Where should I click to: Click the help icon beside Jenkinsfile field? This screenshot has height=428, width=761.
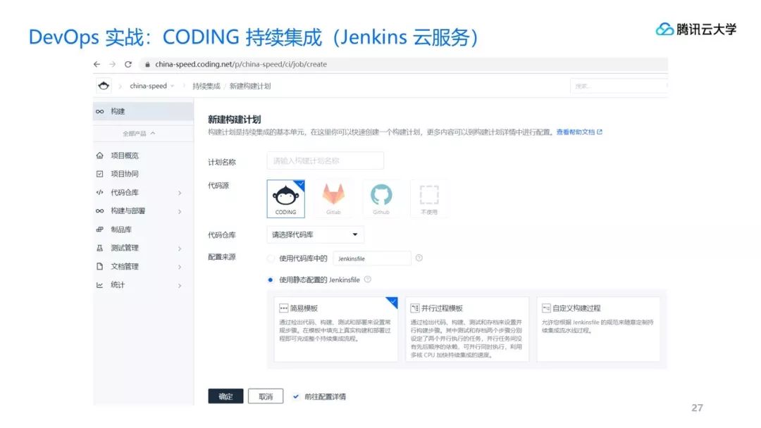click(x=419, y=258)
